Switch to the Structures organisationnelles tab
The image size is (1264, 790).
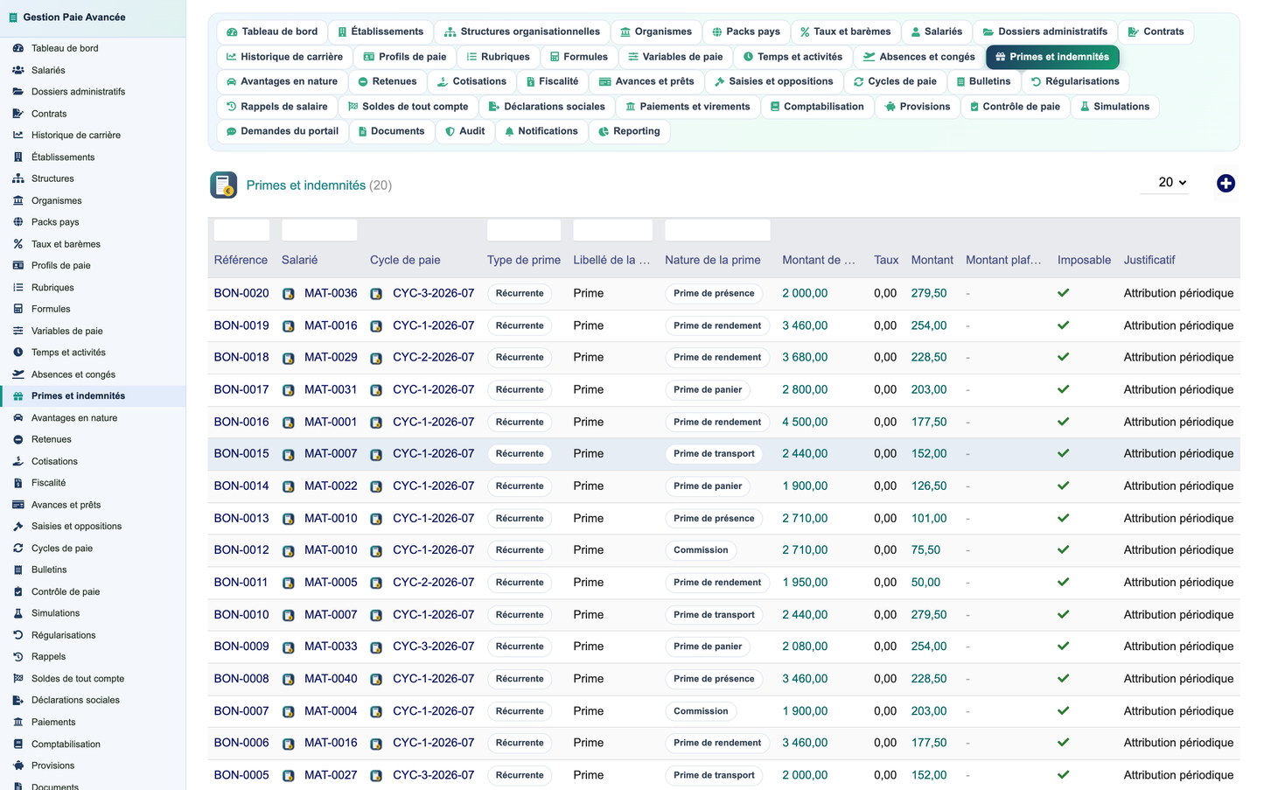[522, 31]
